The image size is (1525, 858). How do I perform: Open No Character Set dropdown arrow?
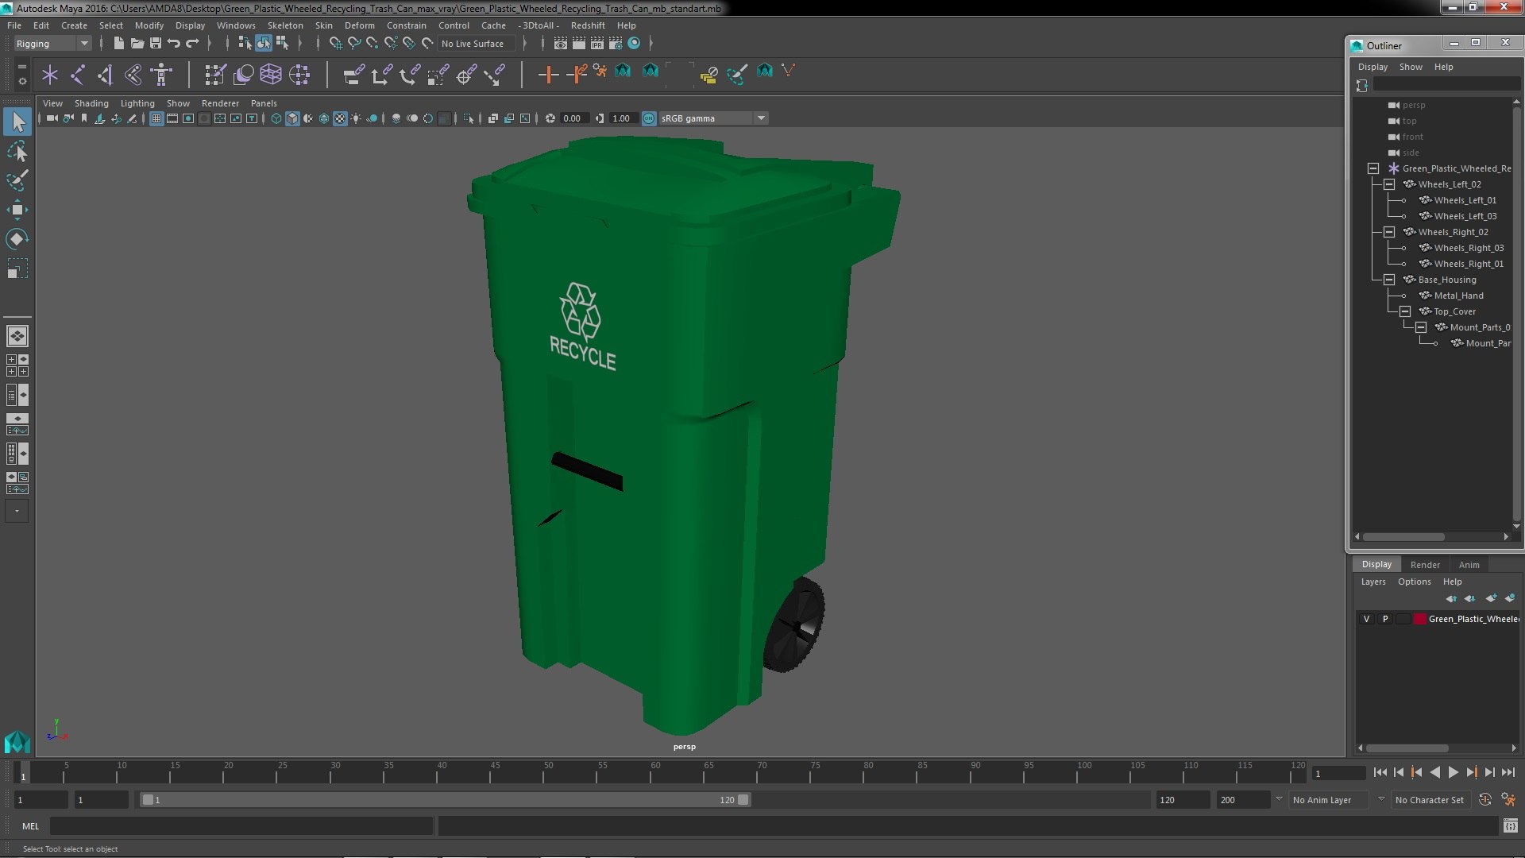1381,799
